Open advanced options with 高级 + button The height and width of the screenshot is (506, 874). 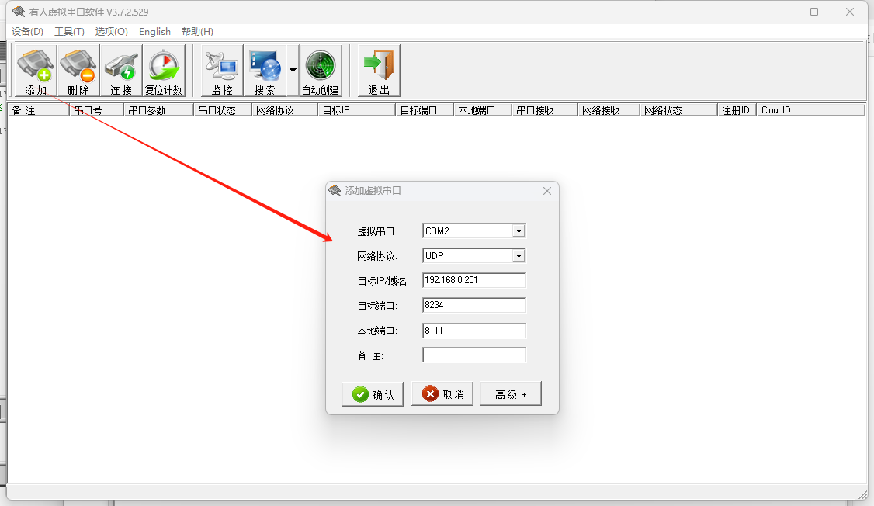click(x=511, y=394)
